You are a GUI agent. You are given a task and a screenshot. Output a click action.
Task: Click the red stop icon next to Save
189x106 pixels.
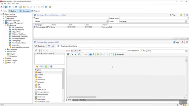182,42
